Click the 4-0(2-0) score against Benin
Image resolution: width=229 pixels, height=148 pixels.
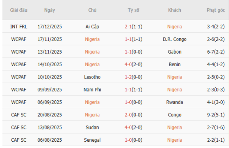pyautogui.click(x=133, y=65)
